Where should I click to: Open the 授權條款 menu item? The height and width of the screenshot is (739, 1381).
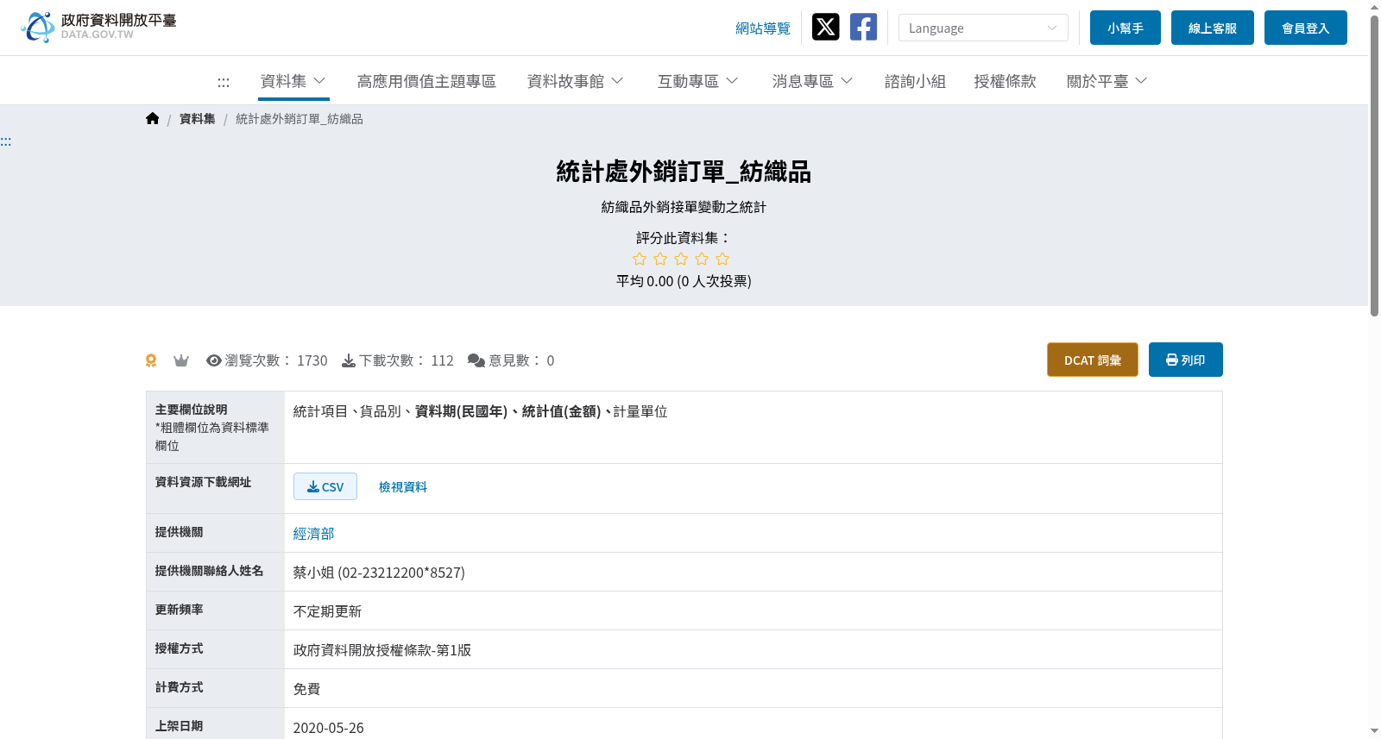point(1005,81)
